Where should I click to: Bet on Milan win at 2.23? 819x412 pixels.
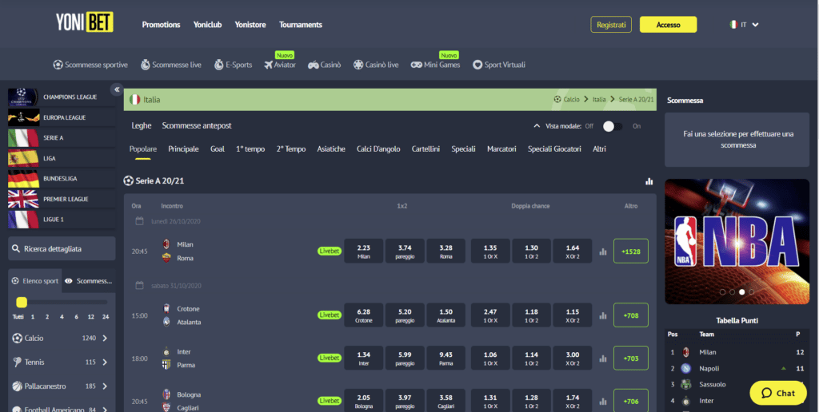pos(364,252)
